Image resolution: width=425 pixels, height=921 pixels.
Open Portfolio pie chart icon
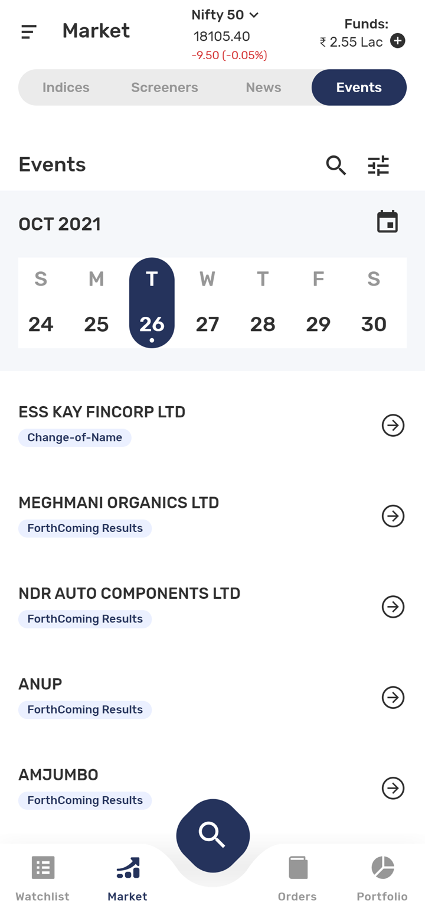click(x=382, y=868)
